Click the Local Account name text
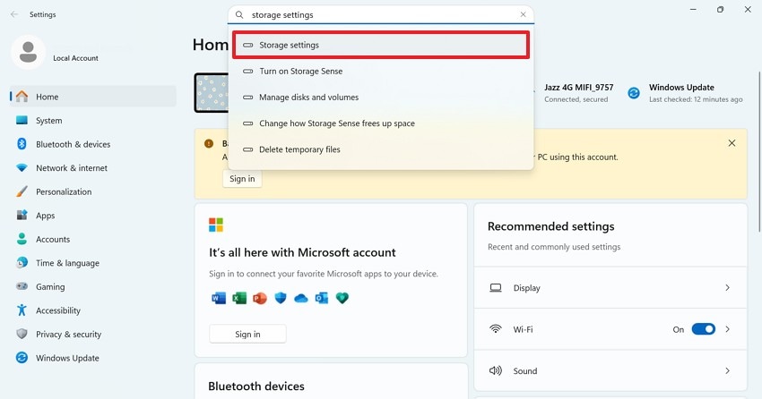This screenshot has height=399, width=762. coord(75,58)
